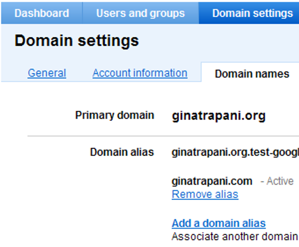Viewport: 299px width, 247px height.
Task: Click Add a domain alias link
Action: coord(219,223)
